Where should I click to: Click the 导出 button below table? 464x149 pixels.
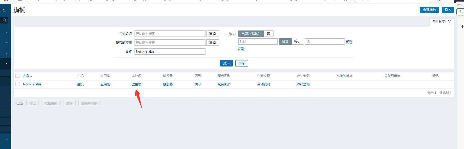(x=33, y=103)
